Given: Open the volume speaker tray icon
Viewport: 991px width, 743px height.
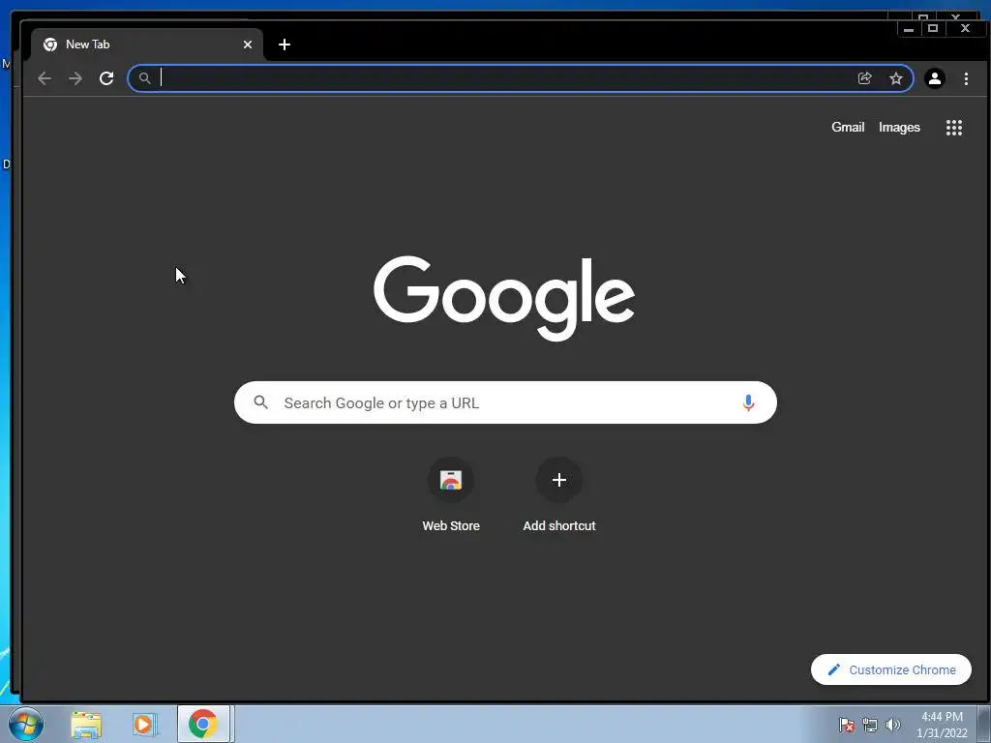Looking at the screenshot, I should pos(892,725).
